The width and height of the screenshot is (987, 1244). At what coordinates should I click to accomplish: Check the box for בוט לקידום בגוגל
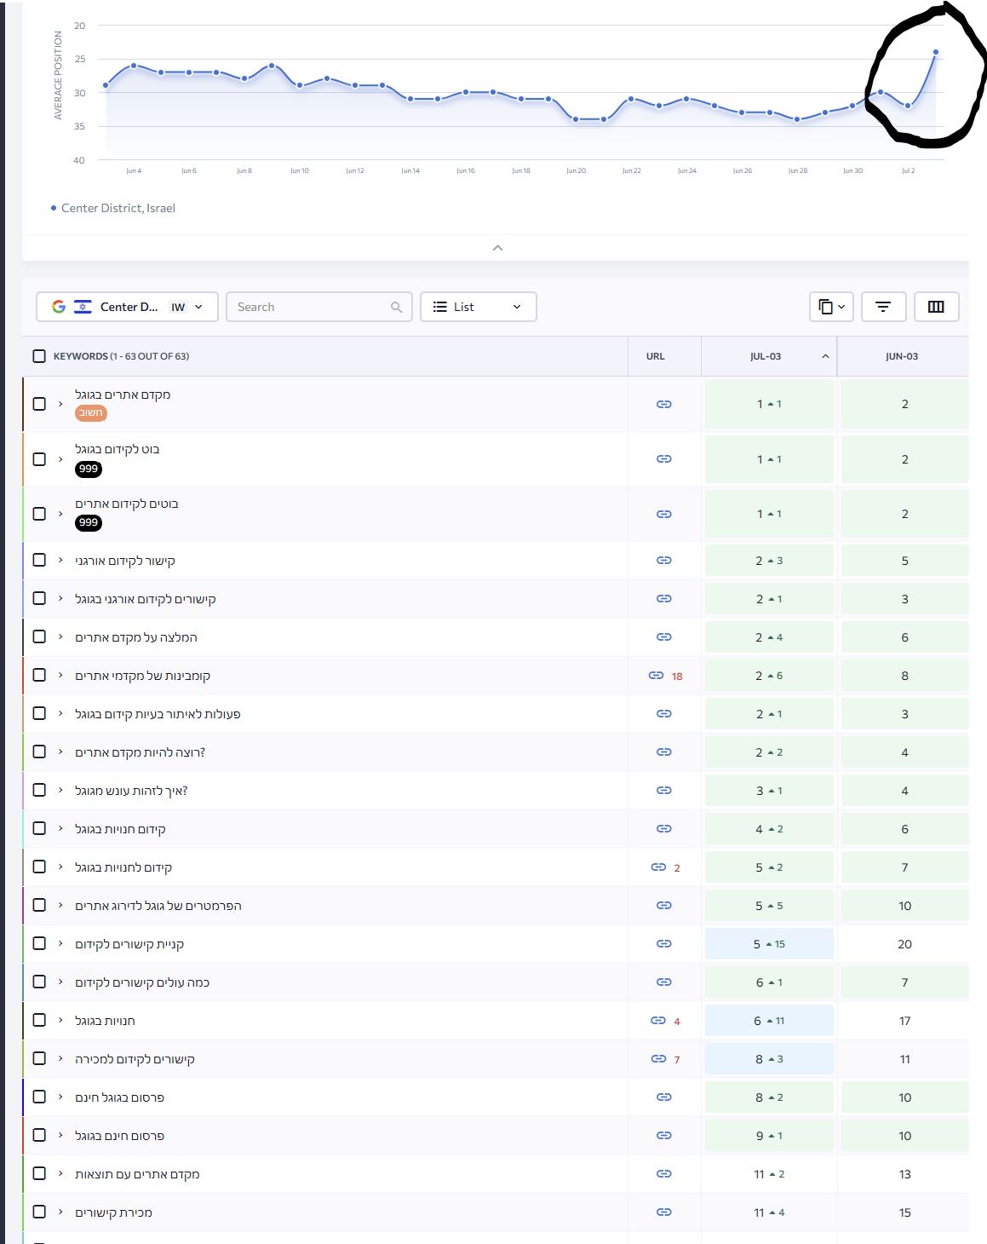(39, 459)
